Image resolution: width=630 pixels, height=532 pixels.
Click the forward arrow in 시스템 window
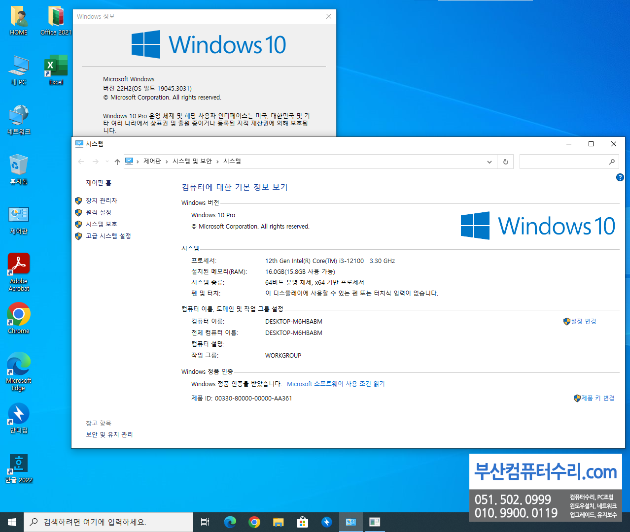[96, 162]
